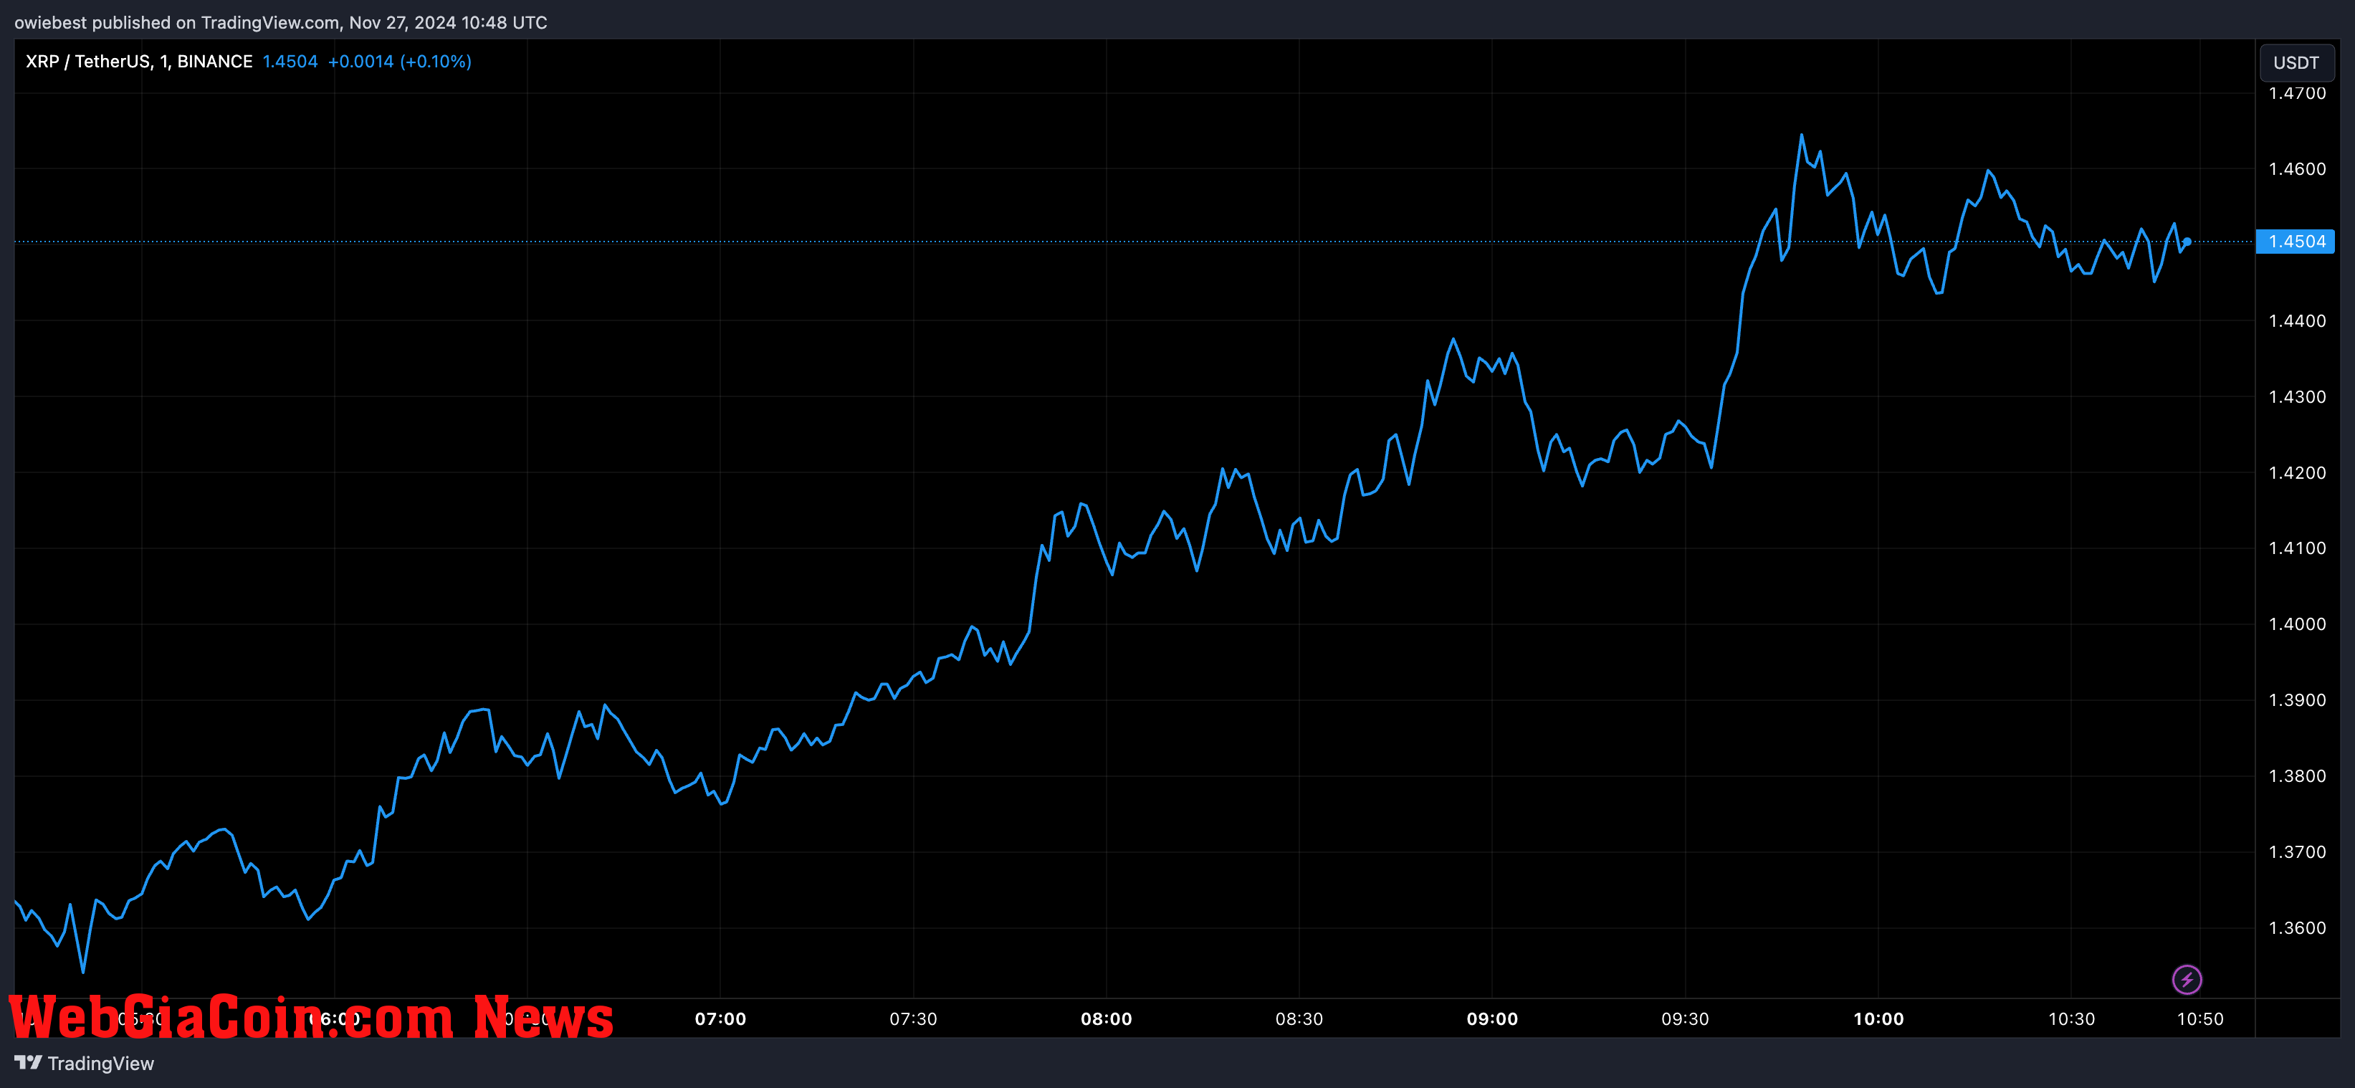Open the USDT currency selector
The width and height of the screenshot is (2355, 1088).
[x=2296, y=62]
